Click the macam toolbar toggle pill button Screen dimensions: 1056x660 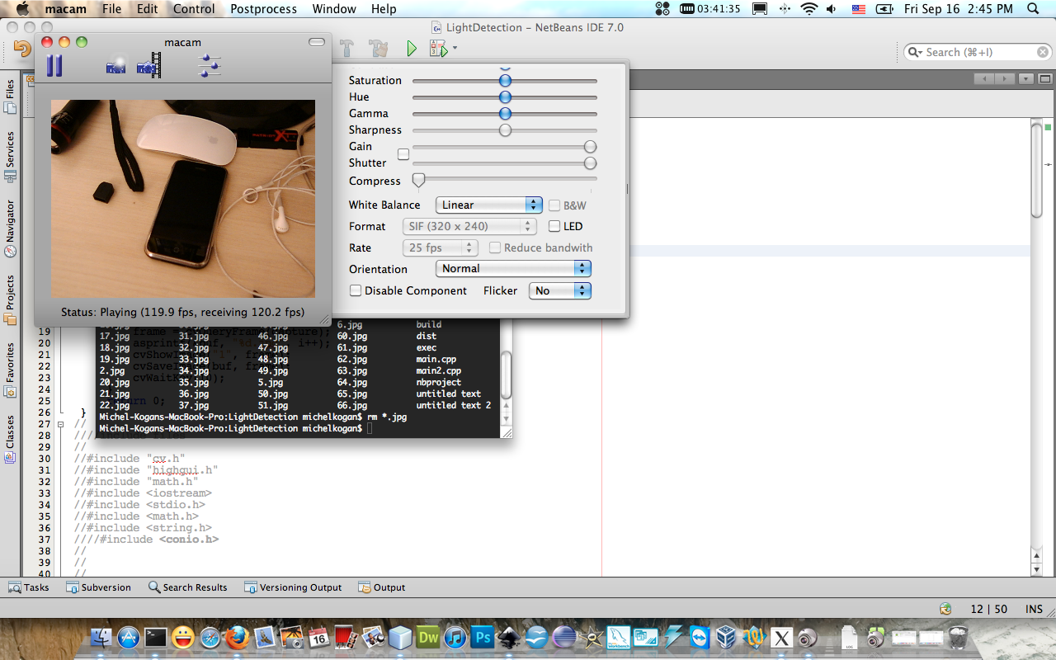(x=317, y=42)
